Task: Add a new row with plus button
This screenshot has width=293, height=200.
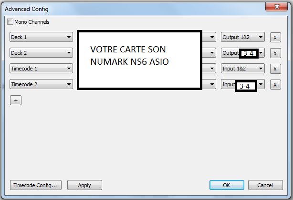Action: (x=15, y=100)
